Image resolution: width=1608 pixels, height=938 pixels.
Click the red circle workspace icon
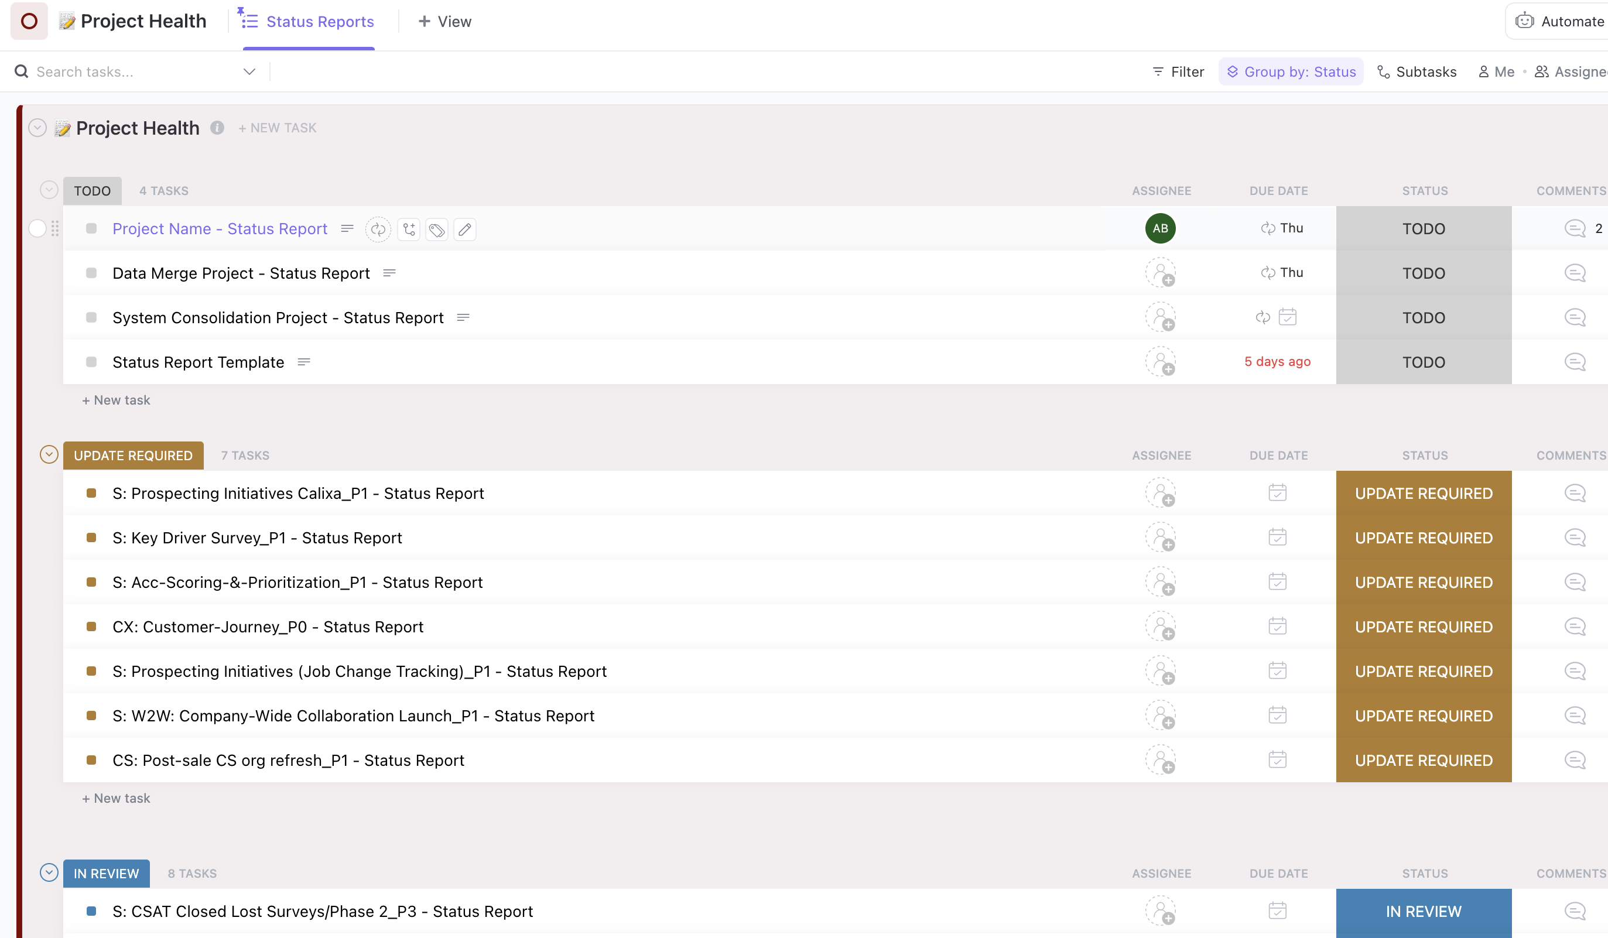pos(29,21)
